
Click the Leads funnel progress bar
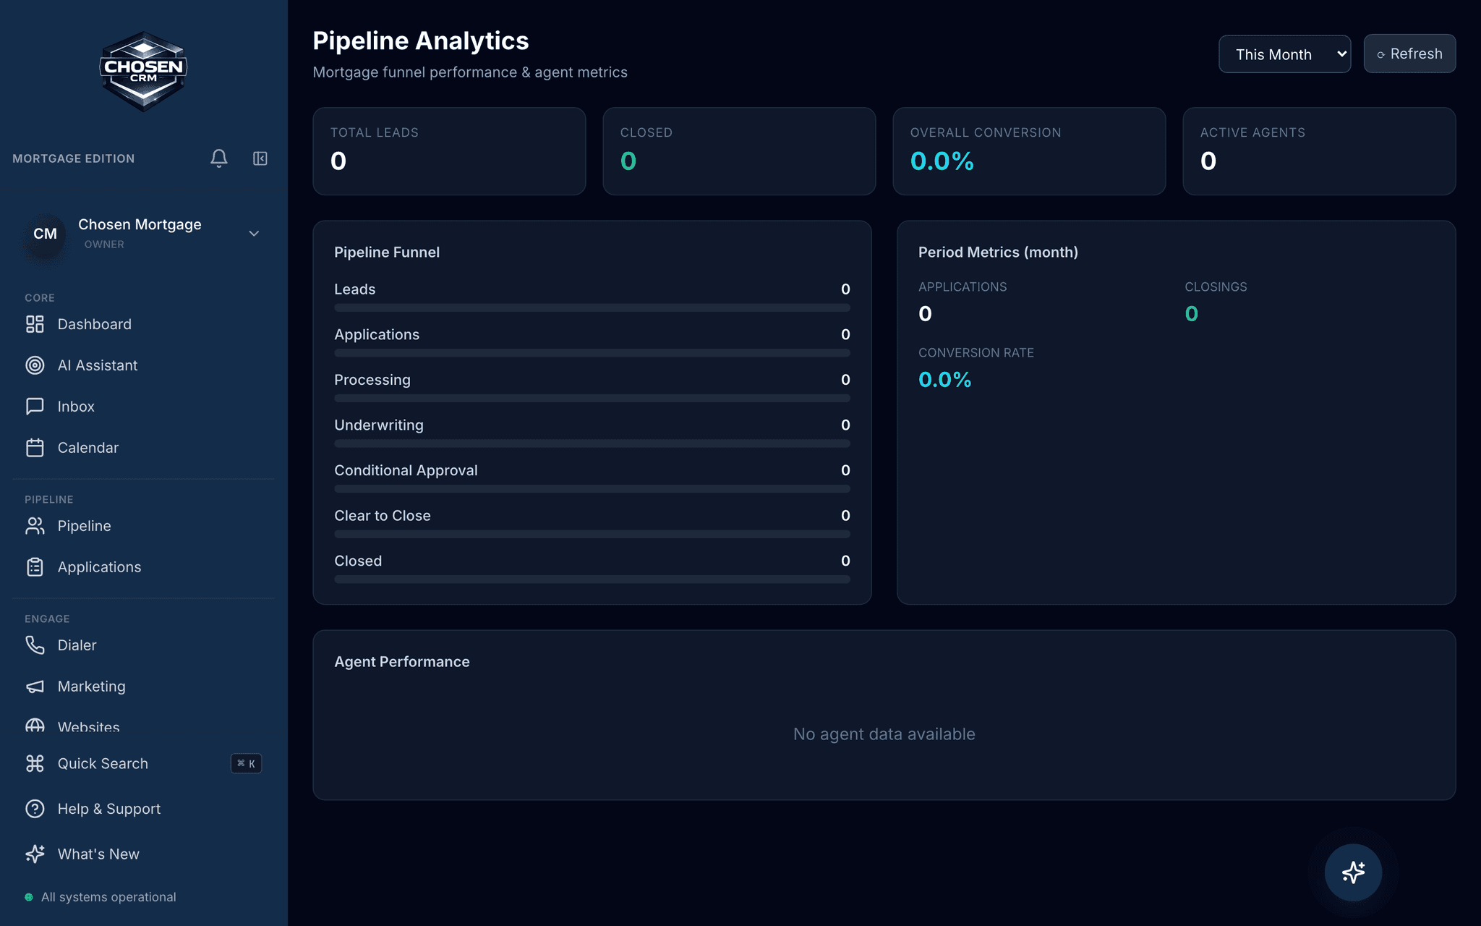pos(592,308)
